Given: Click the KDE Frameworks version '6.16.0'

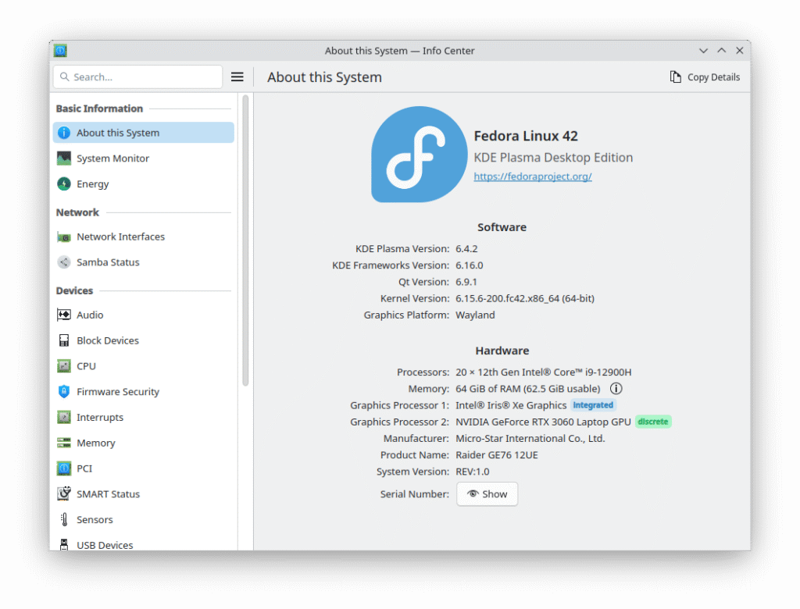Looking at the screenshot, I should [469, 265].
